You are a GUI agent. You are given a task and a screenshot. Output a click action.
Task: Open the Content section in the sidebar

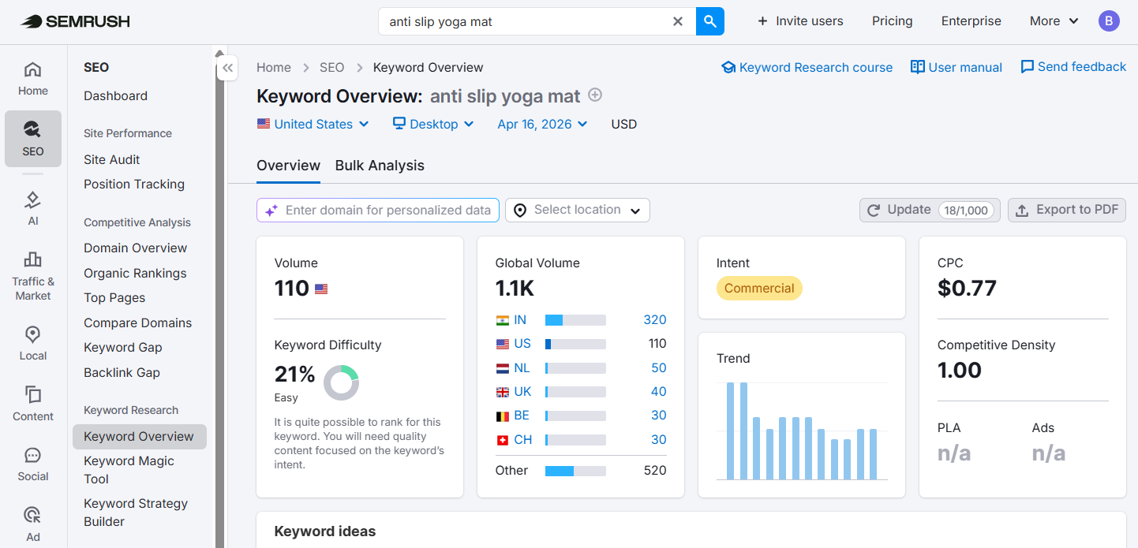click(x=32, y=404)
